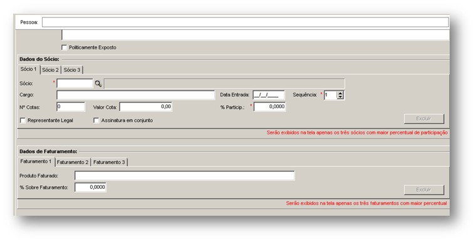This screenshot has width=476, height=242.
Task: Enable the Politicamente Exposto checkbox
Action: click(64, 48)
